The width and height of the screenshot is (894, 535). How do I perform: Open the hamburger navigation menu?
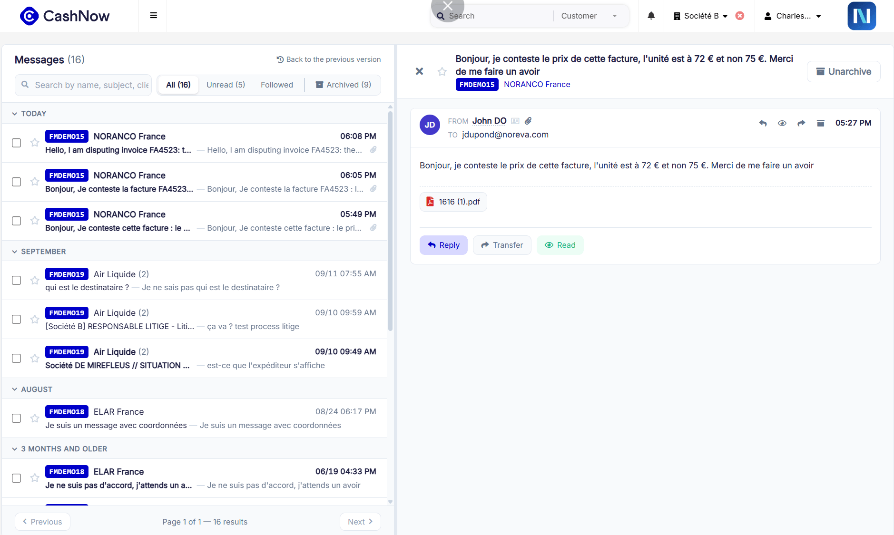(153, 16)
